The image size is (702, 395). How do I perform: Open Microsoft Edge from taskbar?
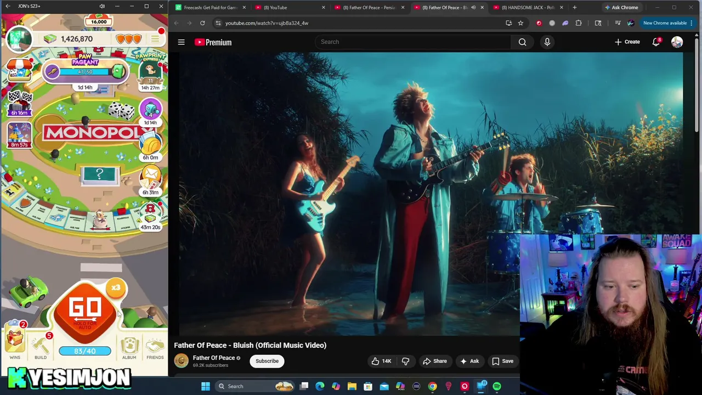320,386
